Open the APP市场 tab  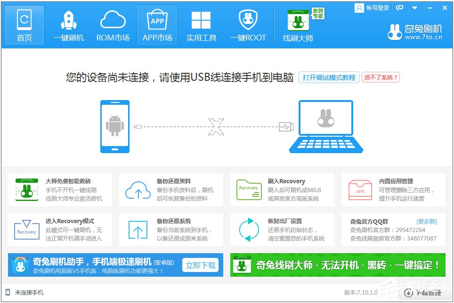pyautogui.click(x=157, y=25)
